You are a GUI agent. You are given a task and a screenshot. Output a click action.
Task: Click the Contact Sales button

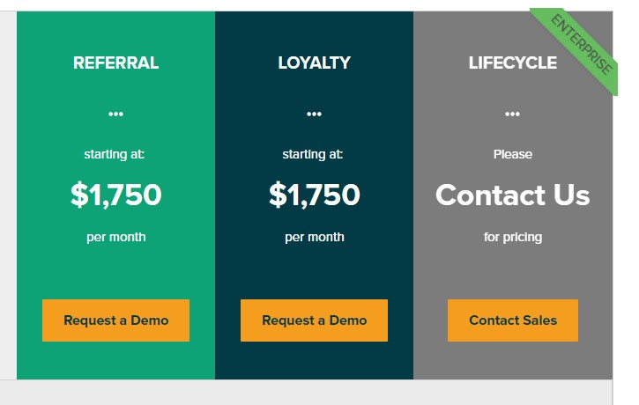tap(513, 320)
